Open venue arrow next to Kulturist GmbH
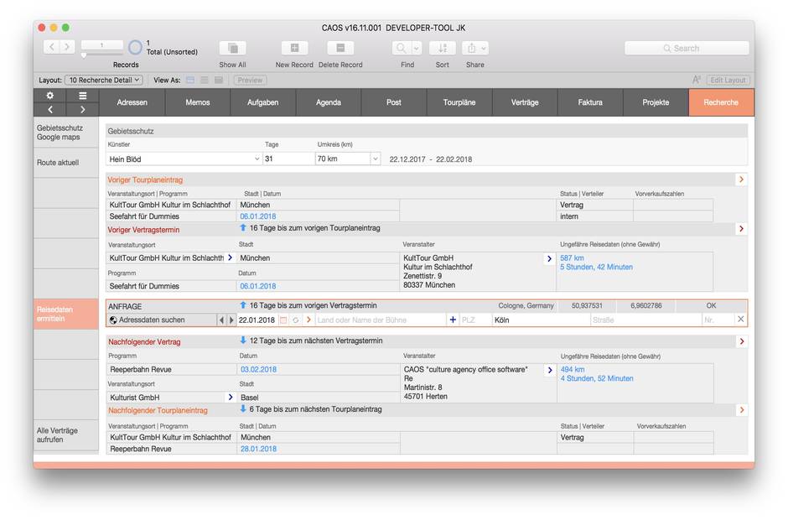Viewport: 788px width, 520px height. point(231,398)
